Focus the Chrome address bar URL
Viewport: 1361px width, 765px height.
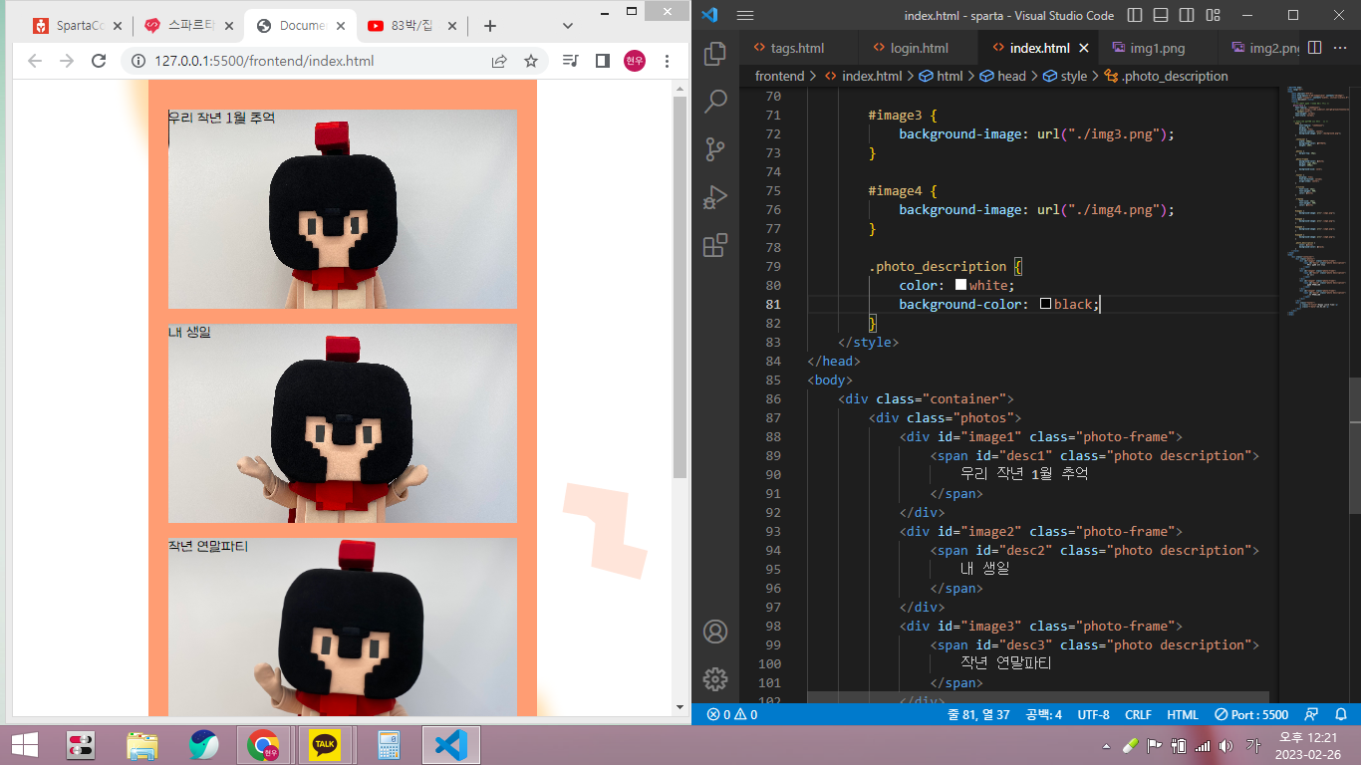(264, 61)
